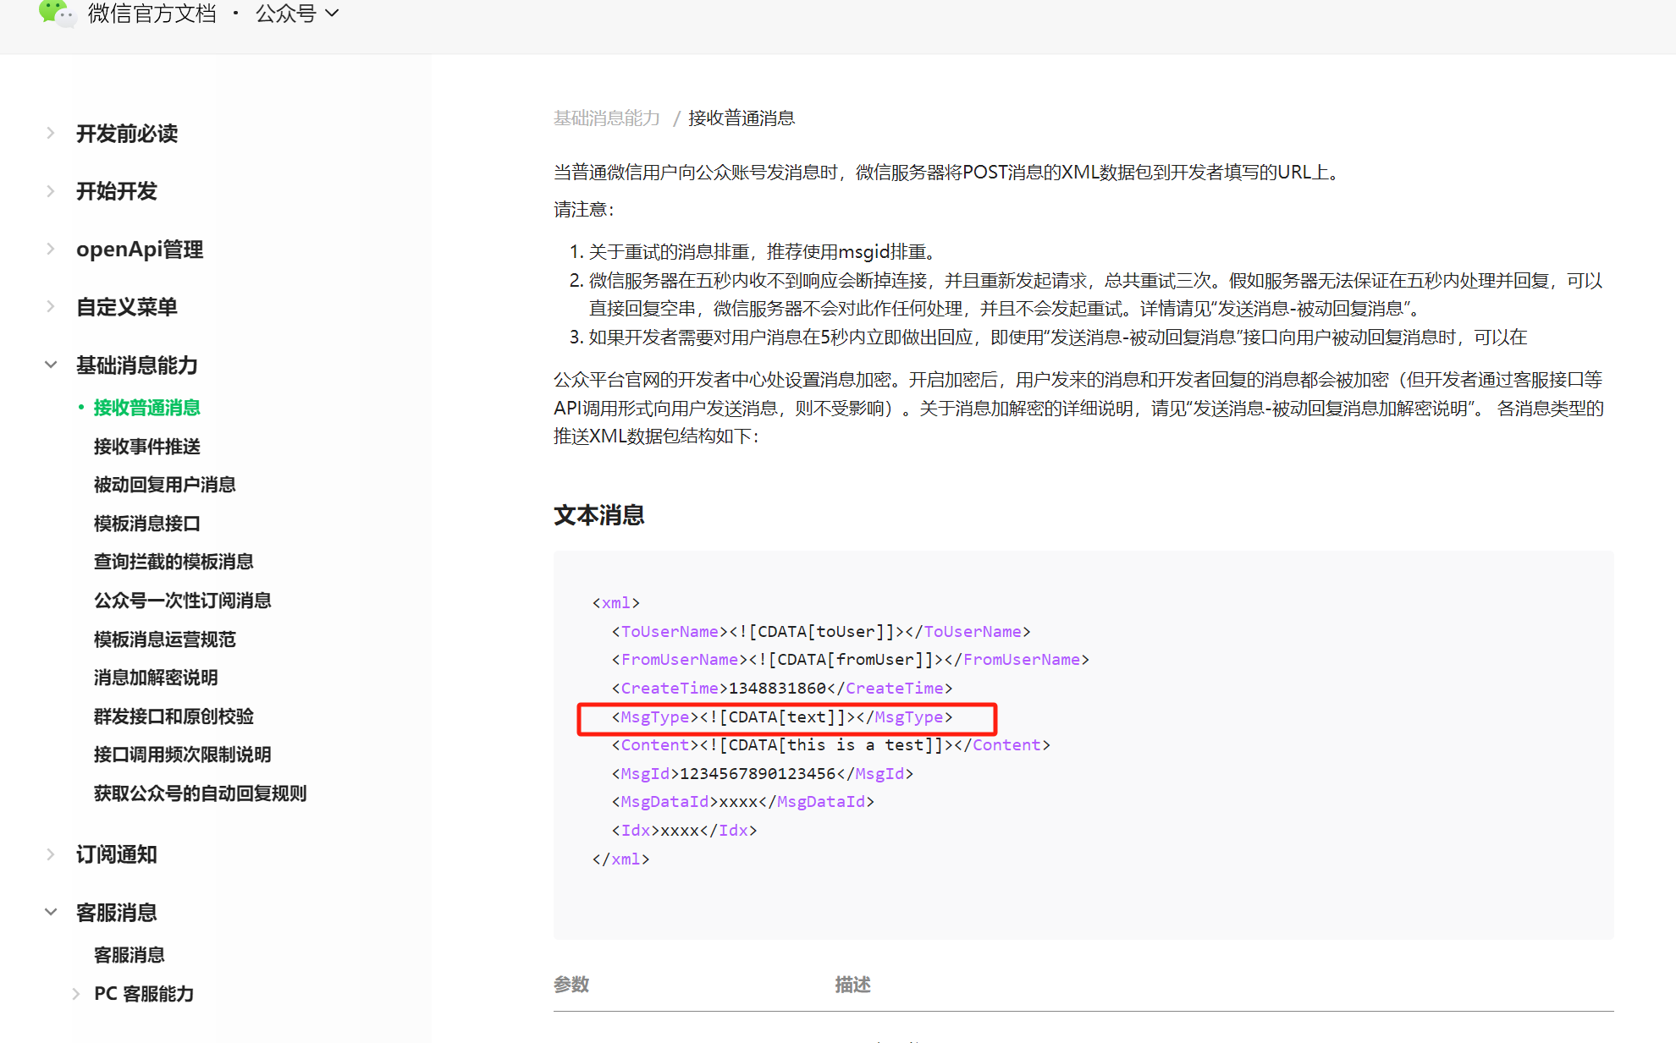Select 被动回复用户消息 in sidebar
Image resolution: width=1676 pixels, height=1043 pixels.
tap(164, 485)
